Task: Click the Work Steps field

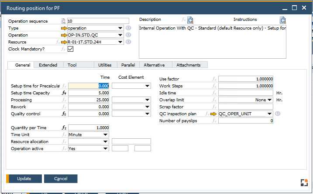Action: tap(246, 86)
